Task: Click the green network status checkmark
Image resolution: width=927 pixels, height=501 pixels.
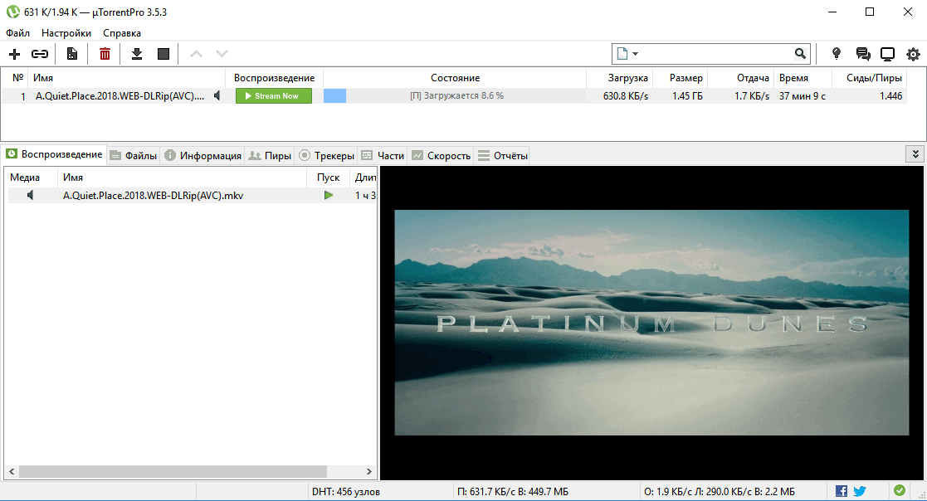Action: (900, 490)
